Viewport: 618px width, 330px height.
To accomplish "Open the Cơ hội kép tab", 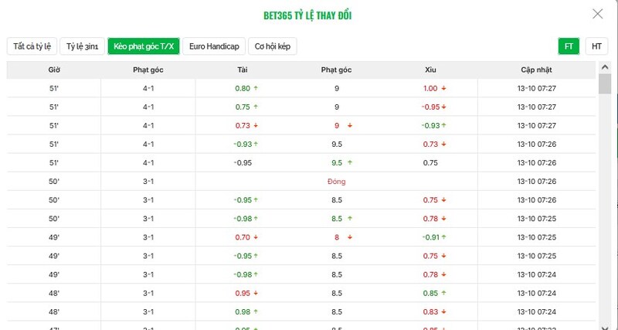I will 274,46.
